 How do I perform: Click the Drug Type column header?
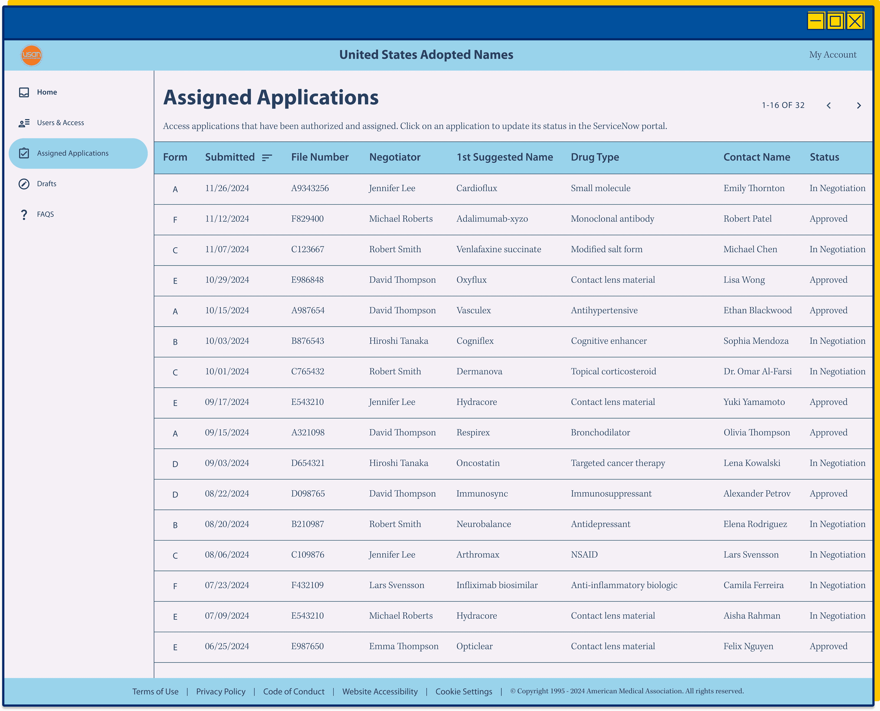[595, 157]
